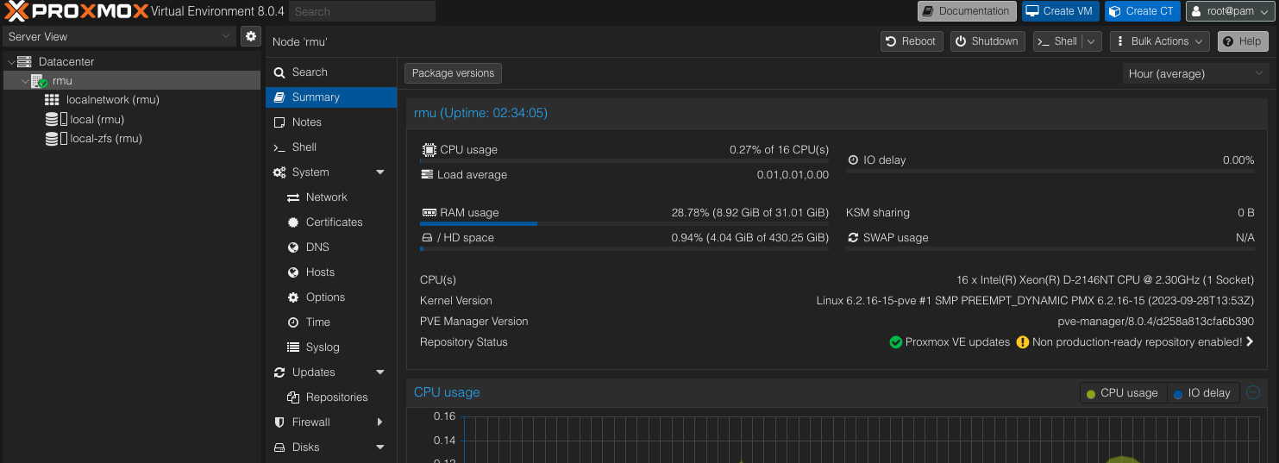Screen dimensions: 1279x463
Task: Click the System gears icon
Action: pyautogui.click(x=279, y=172)
